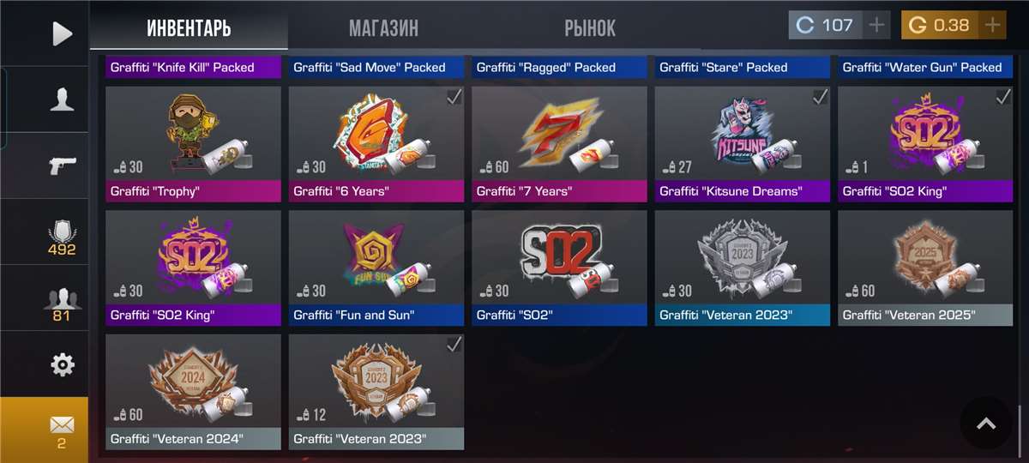
Task: Open the mail inbox with 2 messages
Action: (62, 431)
